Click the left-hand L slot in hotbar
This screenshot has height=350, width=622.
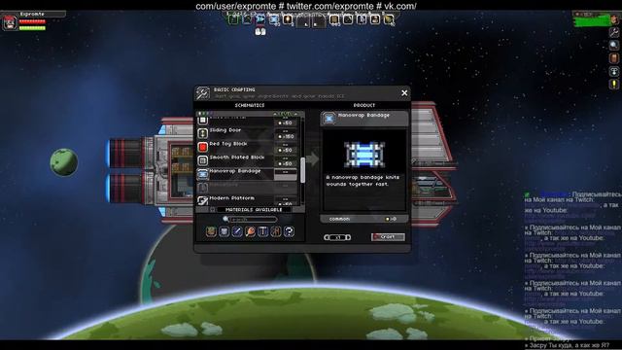tap(304, 21)
